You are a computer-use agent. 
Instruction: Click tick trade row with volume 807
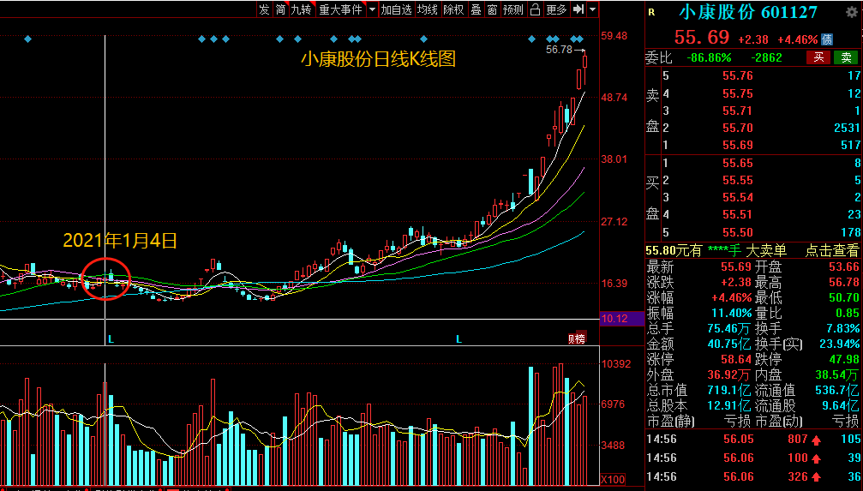(x=753, y=440)
